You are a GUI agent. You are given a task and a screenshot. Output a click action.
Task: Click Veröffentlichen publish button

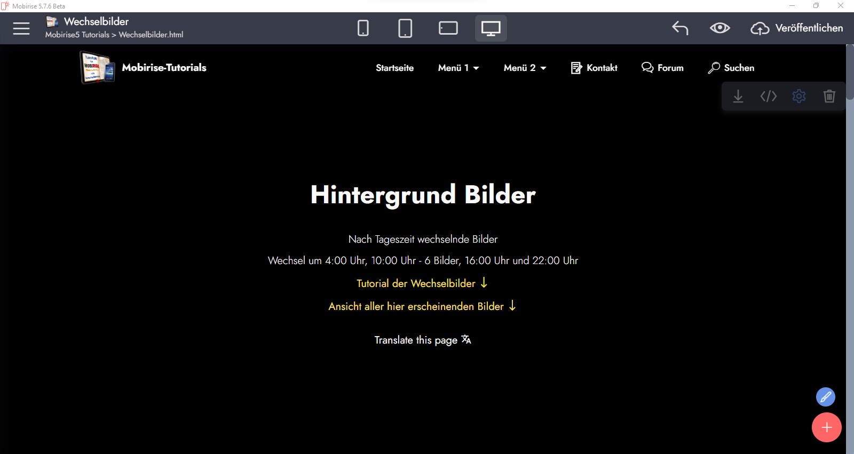(x=797, y=28)
